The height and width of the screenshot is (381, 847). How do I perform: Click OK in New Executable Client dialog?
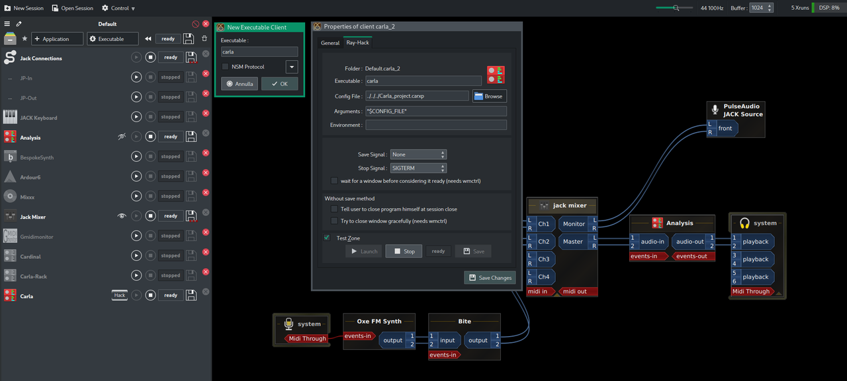click(x=279, y=84)
